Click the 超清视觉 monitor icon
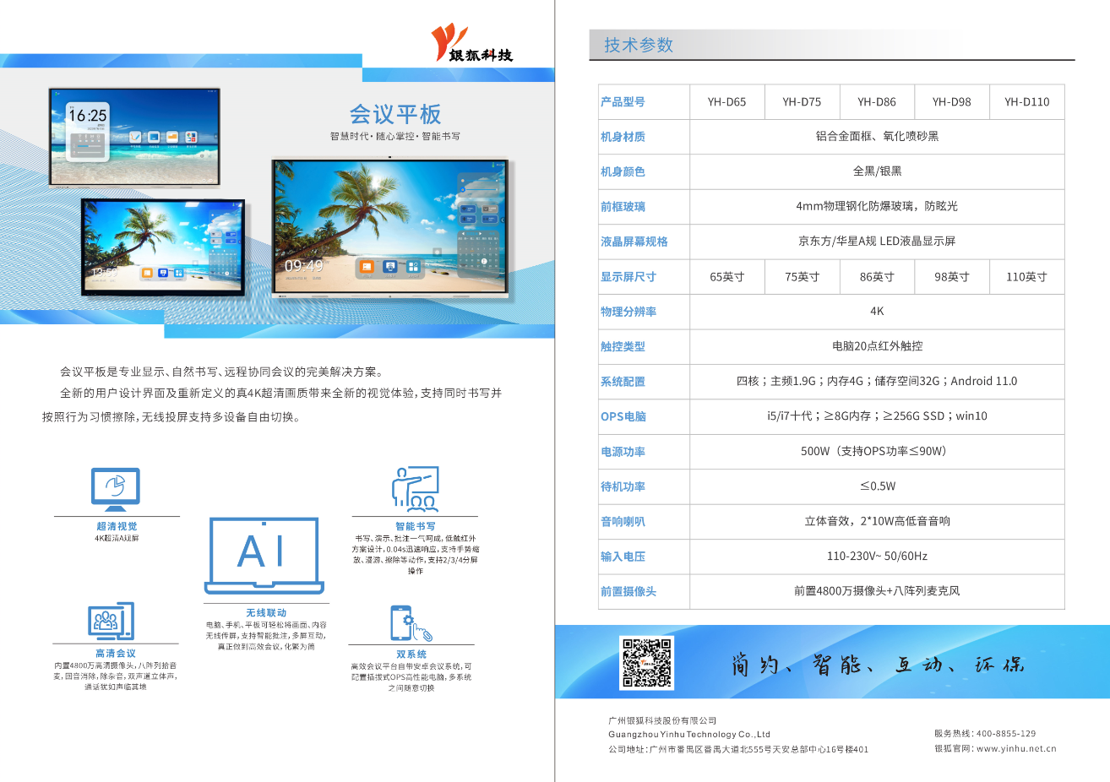The image size is (1110, 782). click(115, 489)
